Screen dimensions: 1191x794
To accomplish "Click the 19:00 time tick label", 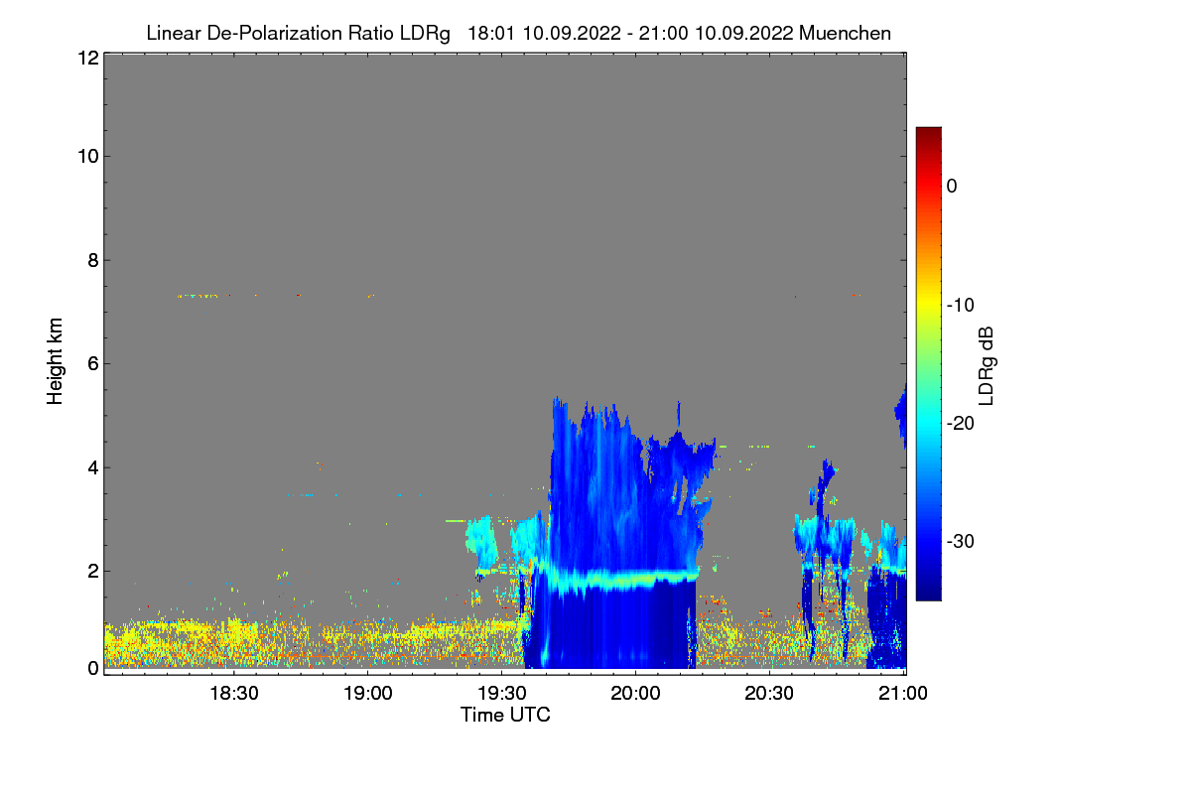I will [367, 693].
